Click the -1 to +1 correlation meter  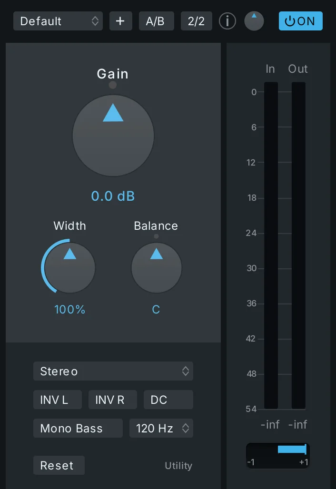click(277, 456)
